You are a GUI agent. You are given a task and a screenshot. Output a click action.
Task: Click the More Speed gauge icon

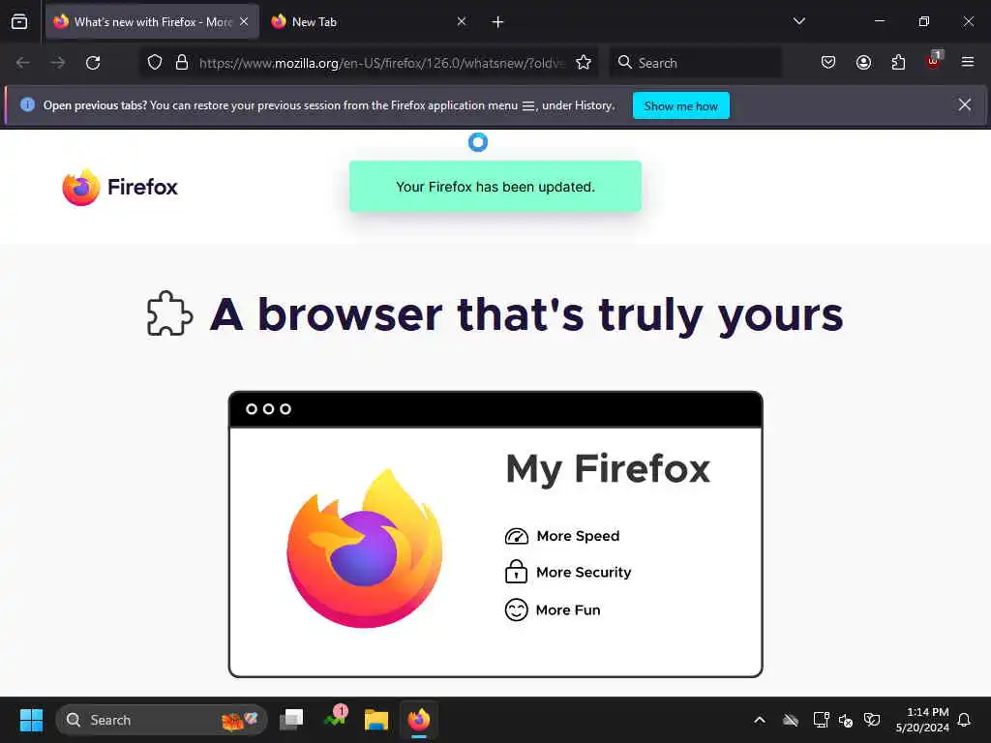[x=517, y=536]
